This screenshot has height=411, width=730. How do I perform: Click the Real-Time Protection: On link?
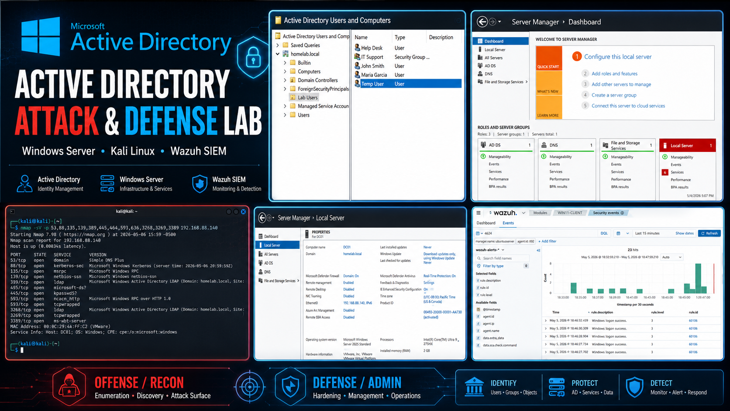[x=439, y=276]
